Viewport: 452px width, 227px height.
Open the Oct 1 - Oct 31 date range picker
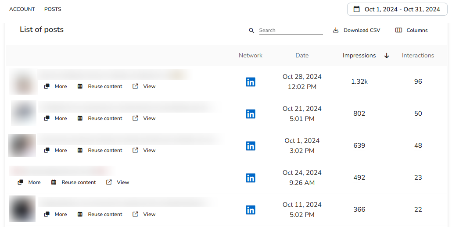[x=397, y=9]
